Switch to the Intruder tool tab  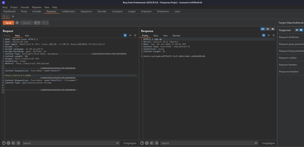pyautogui.click(x=37, y=12)
